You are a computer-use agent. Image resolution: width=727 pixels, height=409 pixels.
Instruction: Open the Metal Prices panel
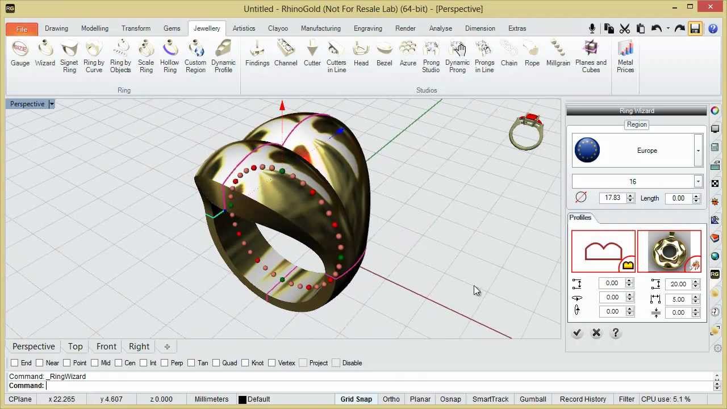coord(625,57)
